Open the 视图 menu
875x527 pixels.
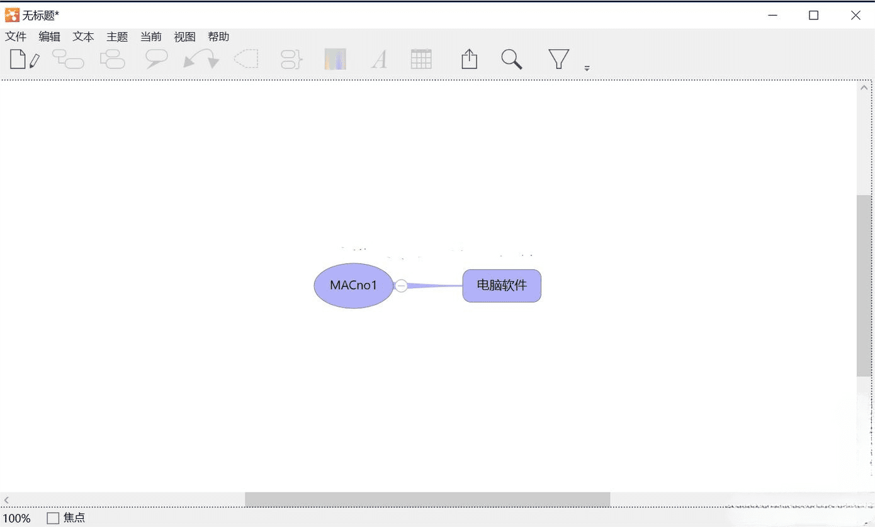click(x=184, y=37)
